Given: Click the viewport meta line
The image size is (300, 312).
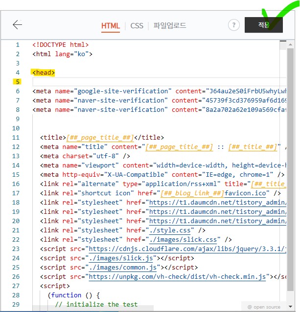Looking at the screenshot, I should pos(163,166).
